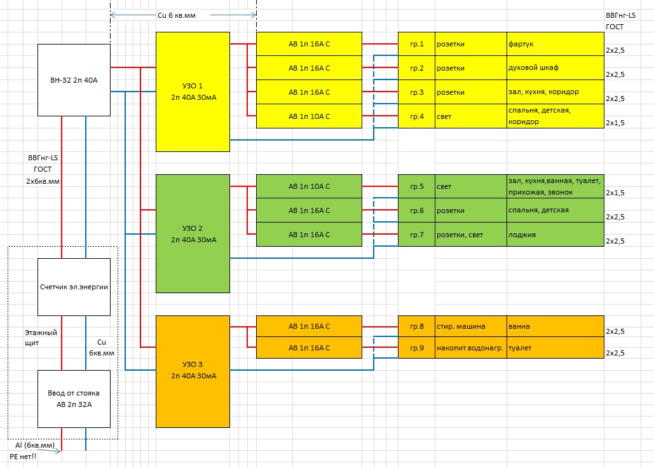654x468 pixels.
Task: Select the накопит.водонагр. cell
Action: point(470,348)
